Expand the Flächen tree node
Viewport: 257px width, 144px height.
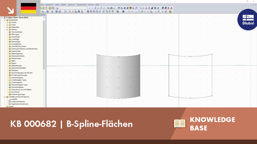(7, 29)
